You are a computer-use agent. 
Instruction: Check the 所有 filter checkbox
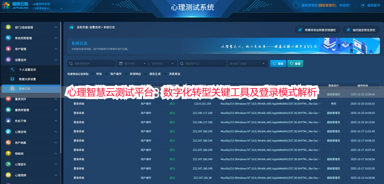click(93, 74)
